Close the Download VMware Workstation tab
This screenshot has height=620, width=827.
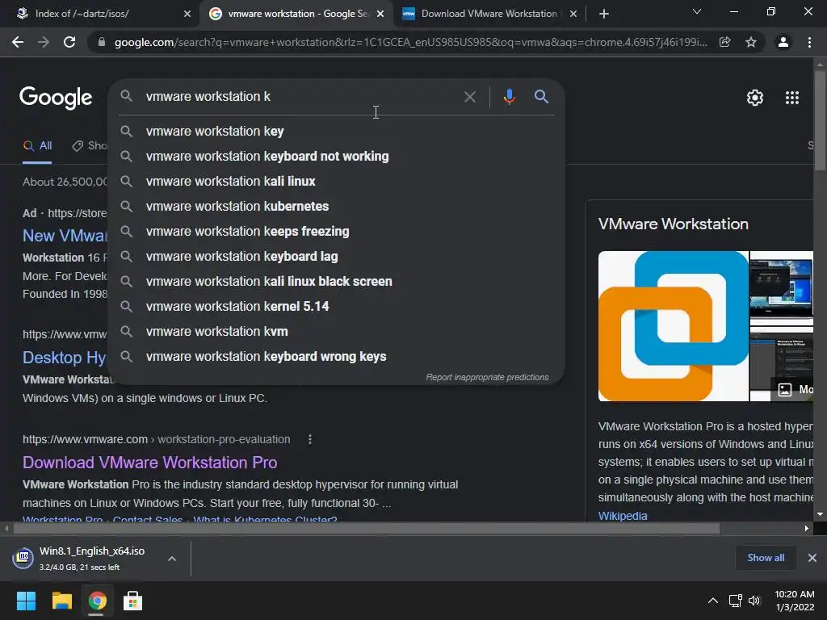(x=573, y=14)
